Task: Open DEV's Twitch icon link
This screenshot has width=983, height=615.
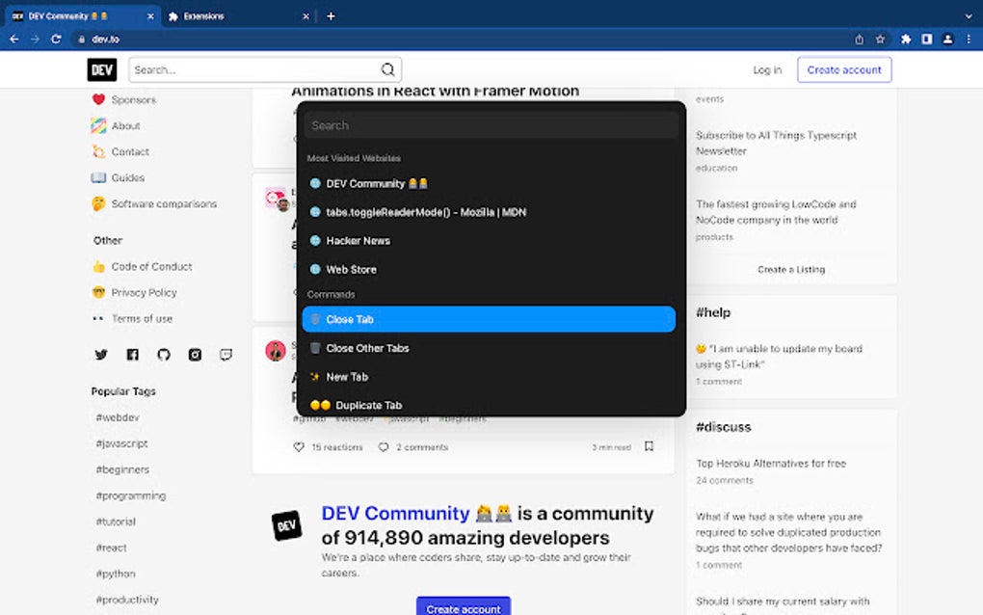Action: (x=226, y=355)
